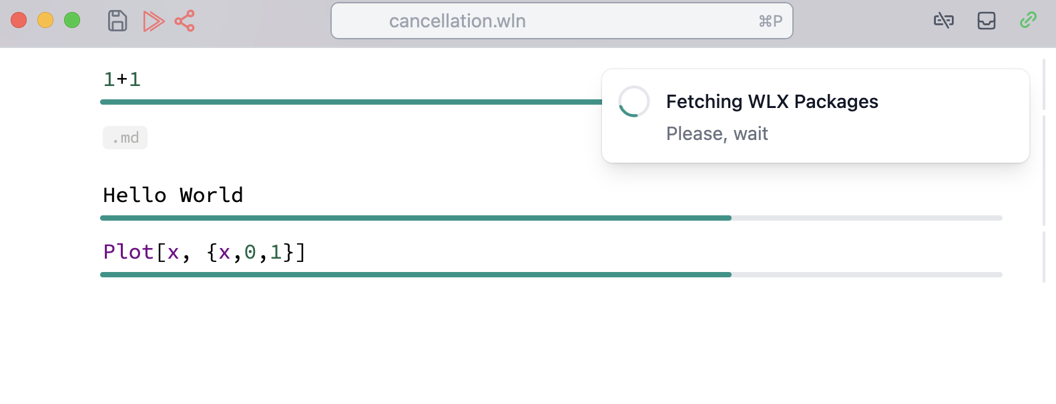This screenshot has height=404, width=1056.
Task: Place cursor in Plot[x, {x,0,1}] cell
Action: coord(204,252)
